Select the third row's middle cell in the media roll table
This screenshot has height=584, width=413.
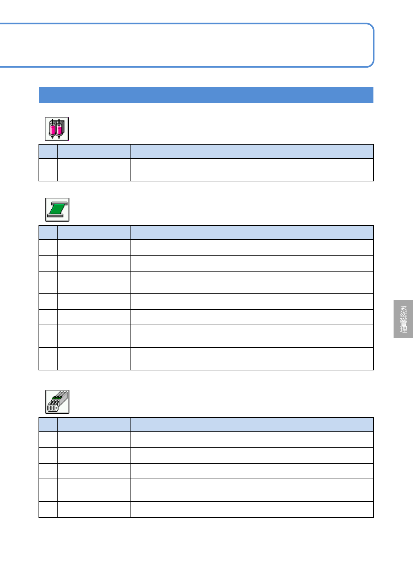tap(94, 283)
